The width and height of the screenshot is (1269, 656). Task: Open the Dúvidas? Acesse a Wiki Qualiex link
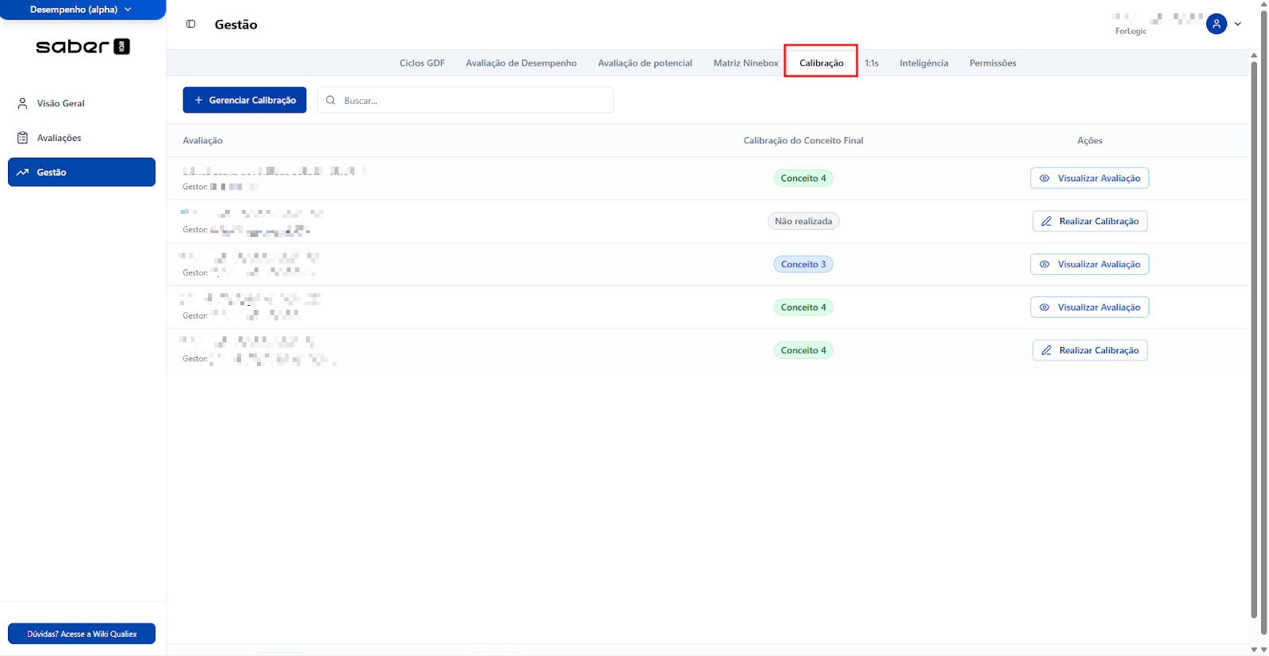coord(82,634)
